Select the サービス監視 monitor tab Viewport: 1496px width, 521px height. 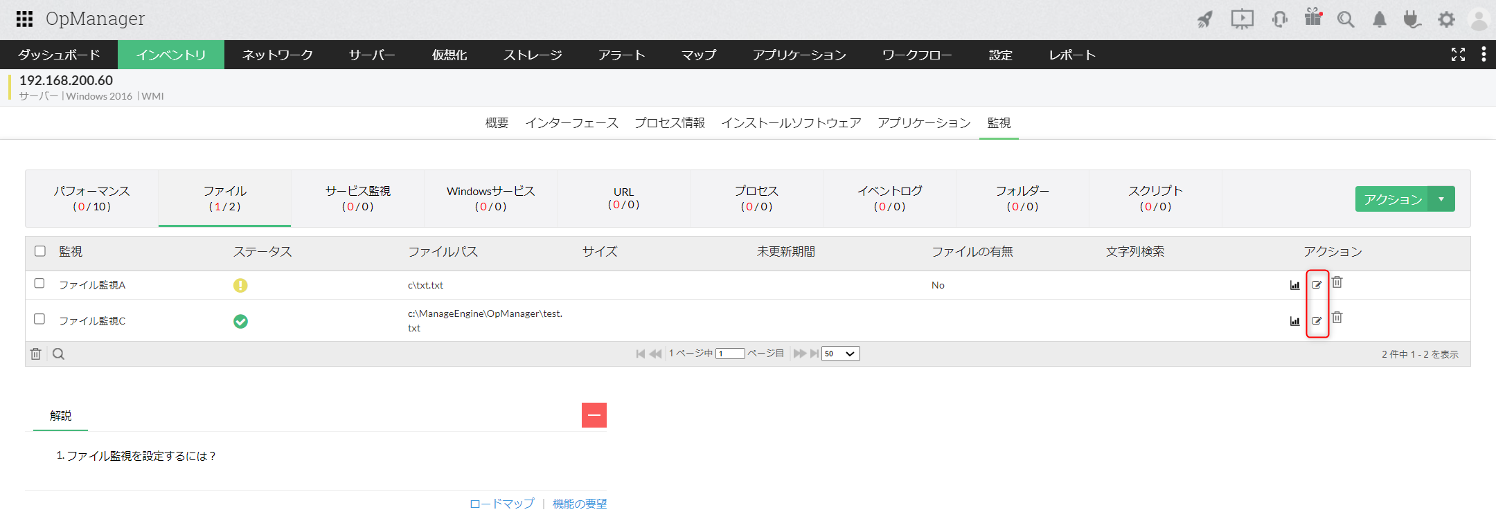tap(358, 199)
